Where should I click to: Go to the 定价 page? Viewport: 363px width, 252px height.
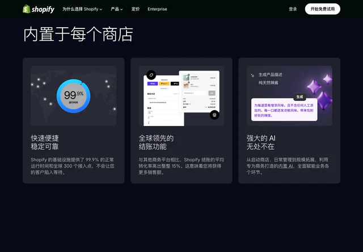(x=136, y=9)
